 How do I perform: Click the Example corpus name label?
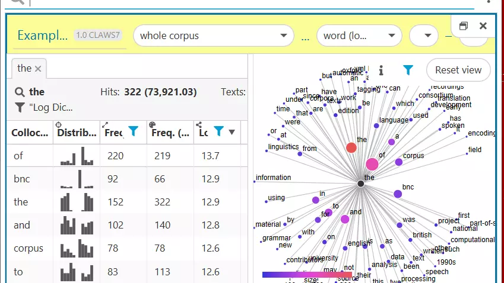[x=42, y=36]
